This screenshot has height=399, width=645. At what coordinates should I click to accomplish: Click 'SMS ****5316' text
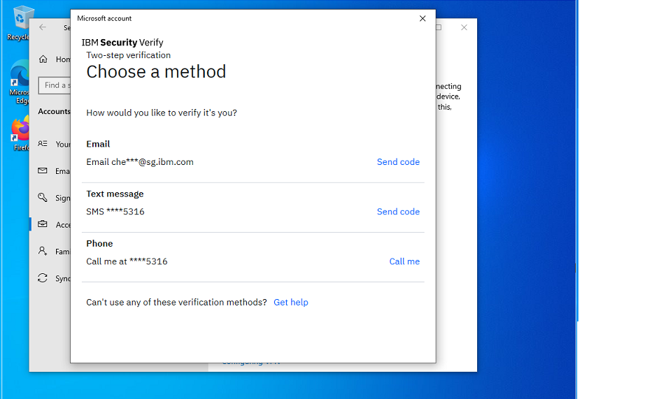point(115,212)
